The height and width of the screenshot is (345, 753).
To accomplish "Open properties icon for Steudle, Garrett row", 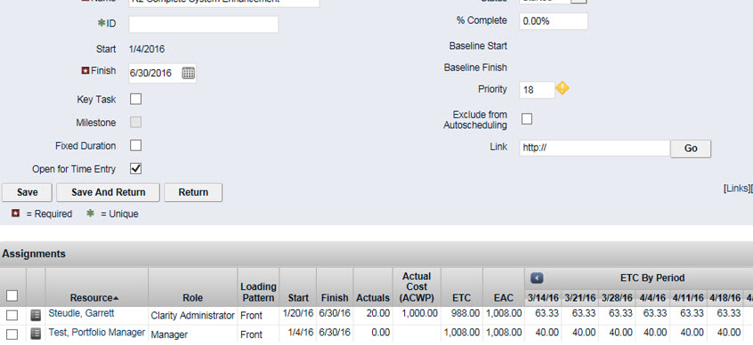I will click(36, 316).
